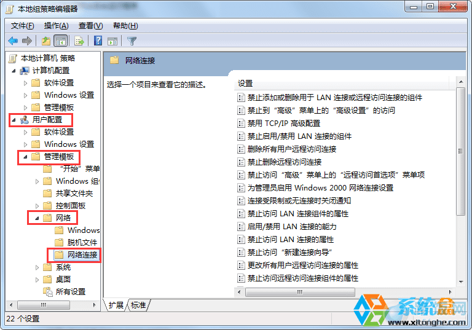Viewport: 472px width, 330px height.
Task: Select 禁止访问 LAN 连接的属性
Action: pos(291,240)
